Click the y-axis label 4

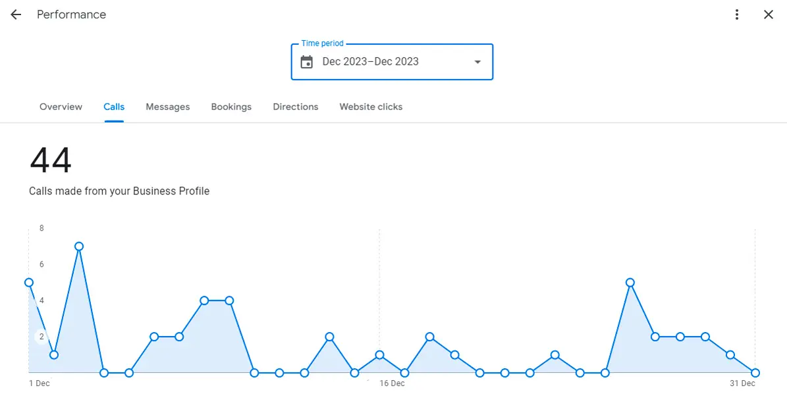tap(41, 300)
